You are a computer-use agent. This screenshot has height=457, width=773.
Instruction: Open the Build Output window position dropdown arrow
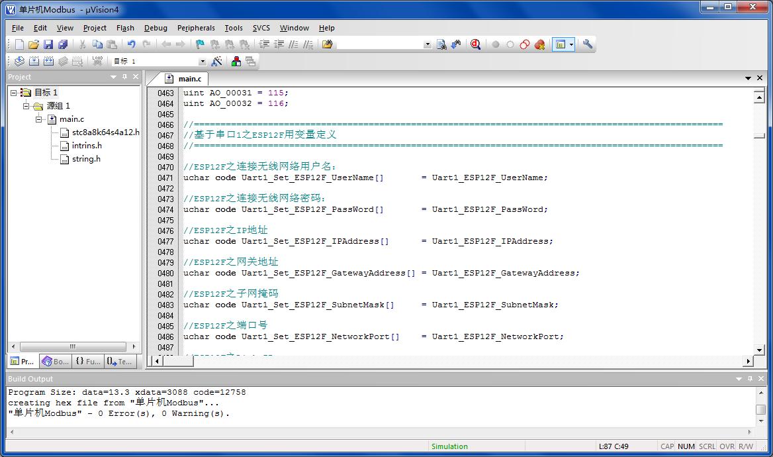point(739,379)
